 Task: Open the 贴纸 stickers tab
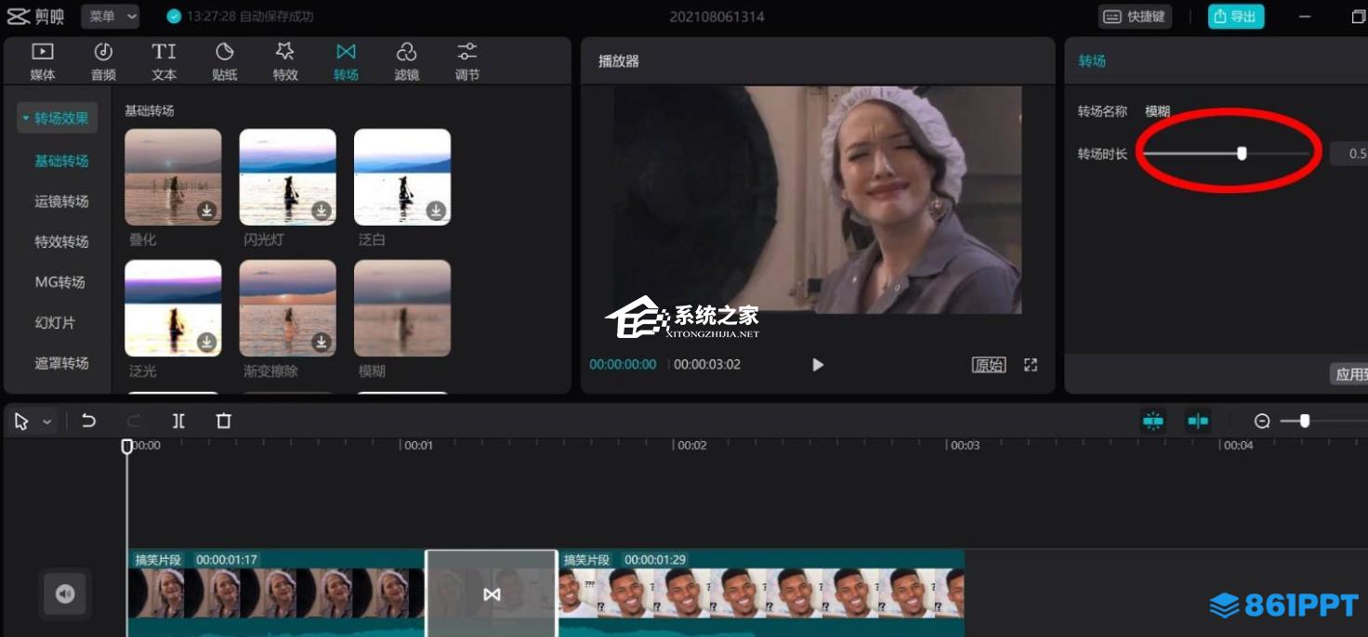point(225,61)
